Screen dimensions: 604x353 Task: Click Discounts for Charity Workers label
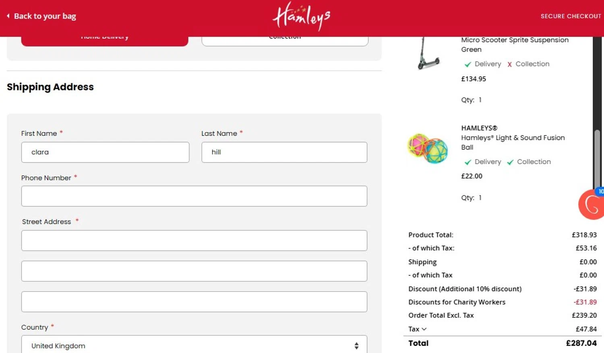tap(457, 302)
